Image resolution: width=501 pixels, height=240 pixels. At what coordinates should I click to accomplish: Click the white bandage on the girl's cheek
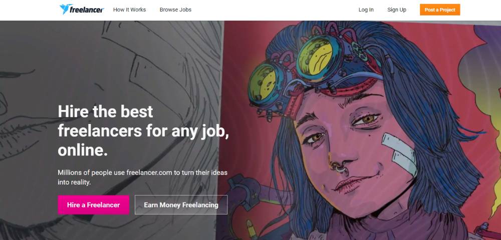[400, 153]
